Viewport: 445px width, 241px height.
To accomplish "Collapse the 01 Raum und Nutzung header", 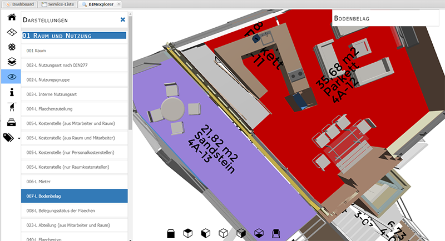I will point(75,36).
